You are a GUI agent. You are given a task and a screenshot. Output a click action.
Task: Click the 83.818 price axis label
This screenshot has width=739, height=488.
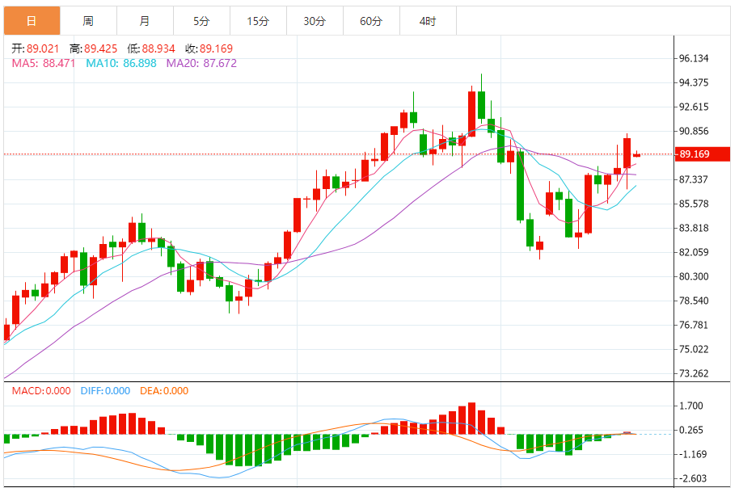693,228
